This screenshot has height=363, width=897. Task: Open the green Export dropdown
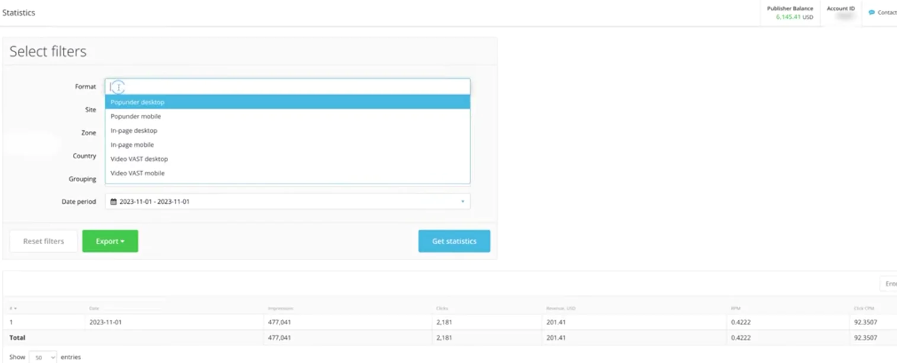110,242
